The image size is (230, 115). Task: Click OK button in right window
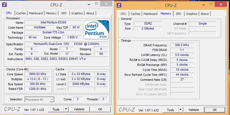pyautogui.click(x=215, y=110)
